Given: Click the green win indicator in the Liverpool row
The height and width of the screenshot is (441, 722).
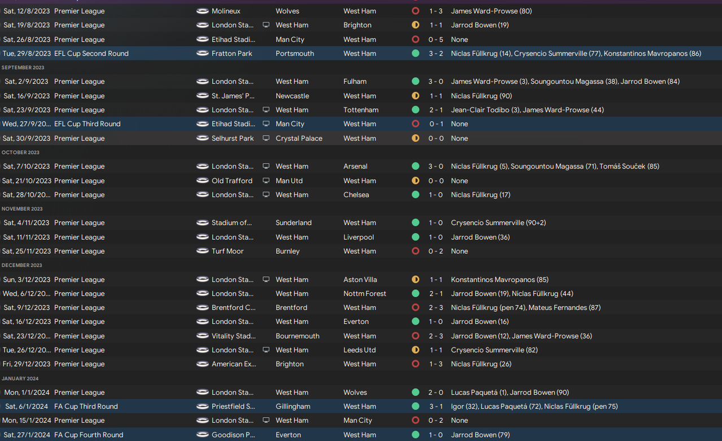Looking at the screenshot, I should point(415,237).
